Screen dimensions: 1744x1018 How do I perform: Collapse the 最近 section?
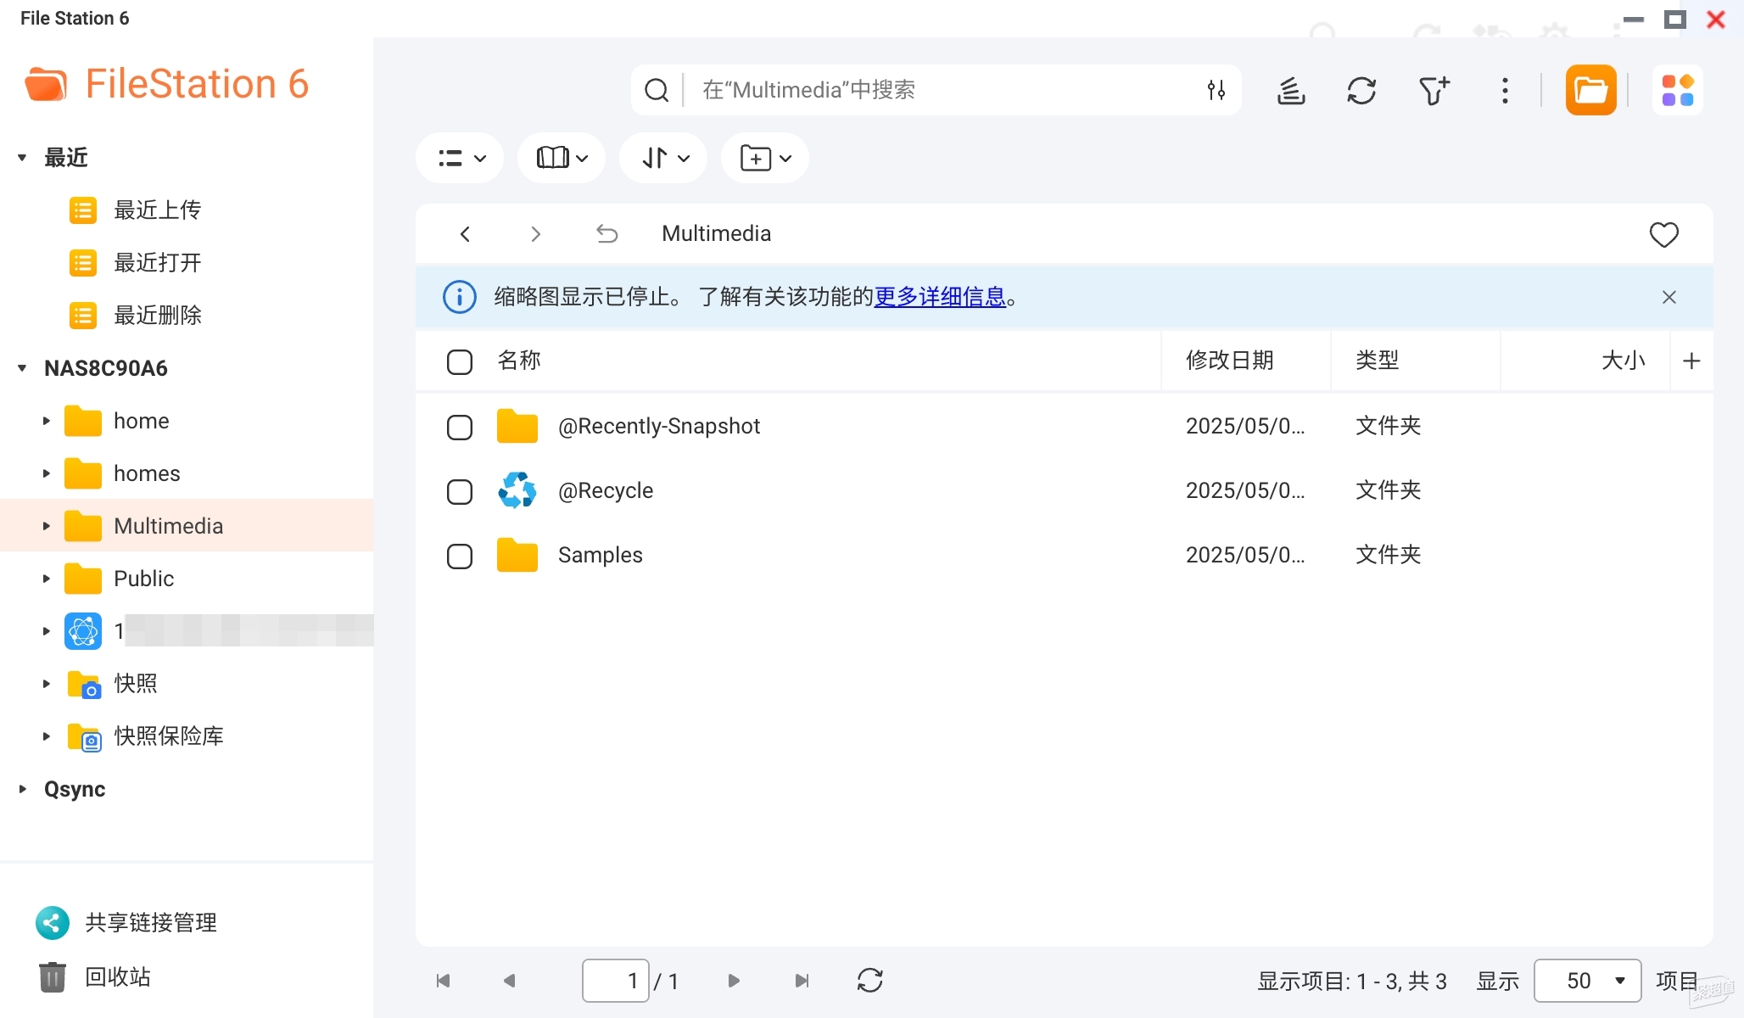point(22,158)
